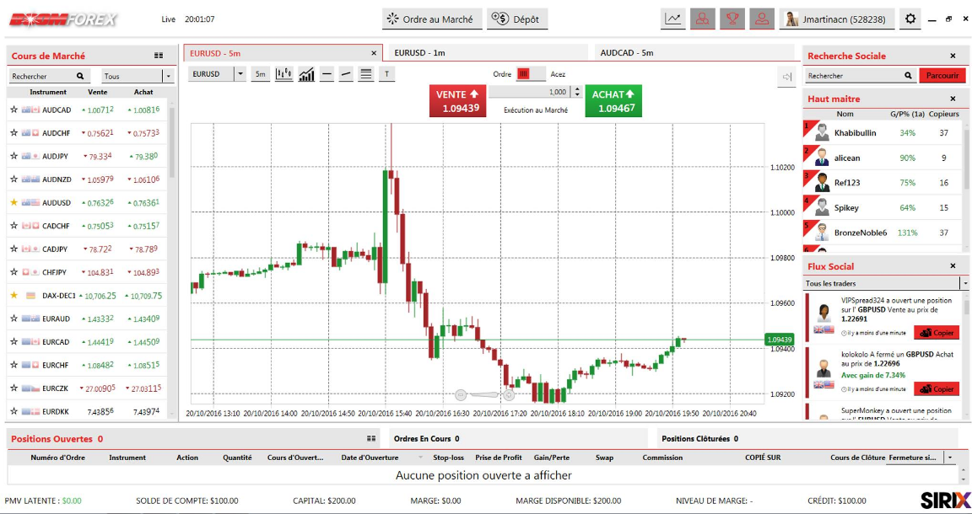Click the VENTE 1.09439 button
This screenshot has width=972, height=514.
coord(457,101)
